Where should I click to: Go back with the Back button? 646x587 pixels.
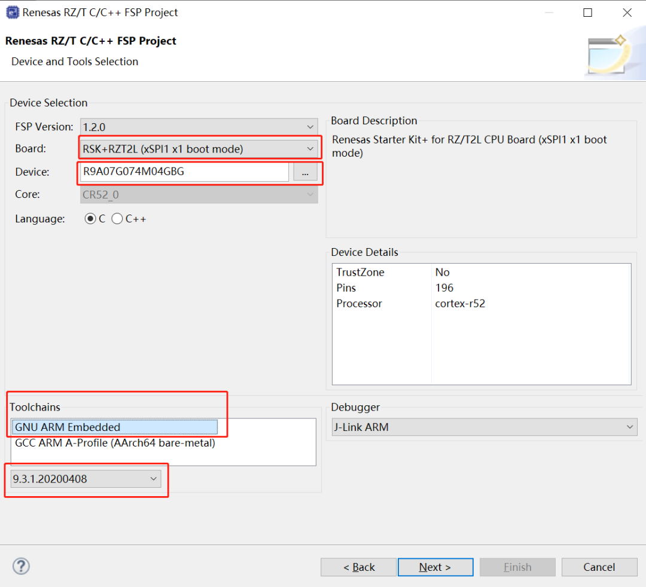358,567
